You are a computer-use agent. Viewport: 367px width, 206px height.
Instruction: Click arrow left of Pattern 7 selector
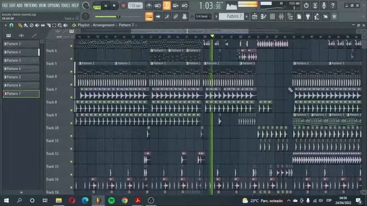216,17
